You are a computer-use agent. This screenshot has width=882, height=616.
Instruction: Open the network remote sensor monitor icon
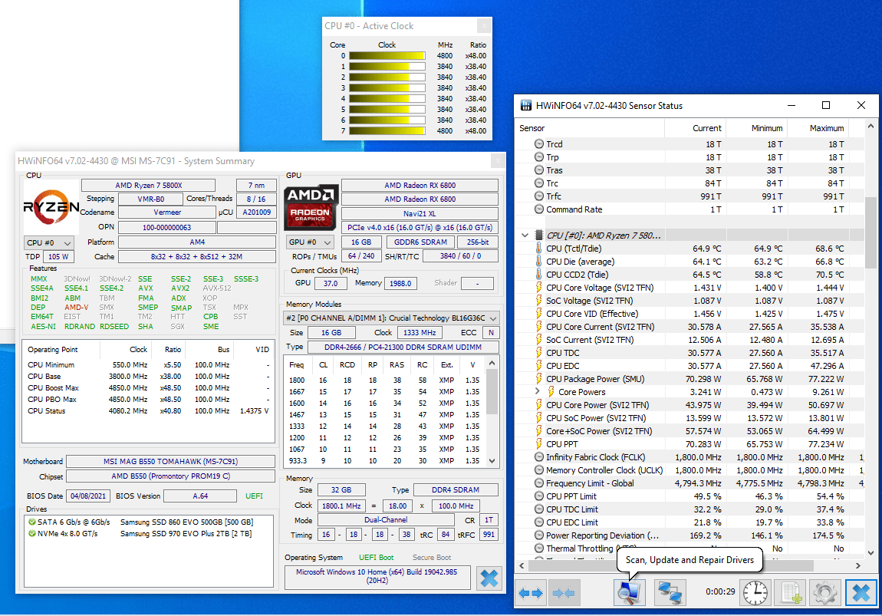coord(670,593)
